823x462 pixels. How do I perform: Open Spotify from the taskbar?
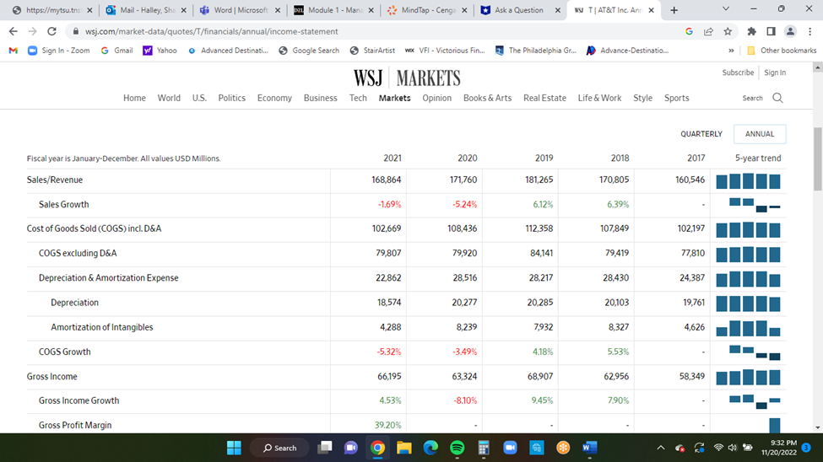coord(458,448)
